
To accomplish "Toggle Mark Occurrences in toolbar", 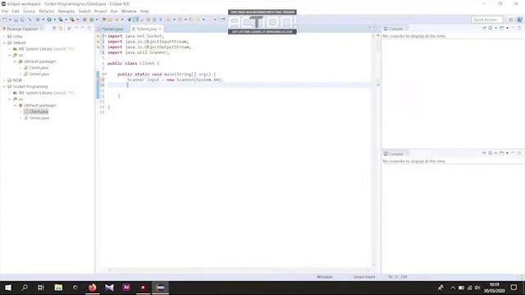I will [x=135, y=20].
